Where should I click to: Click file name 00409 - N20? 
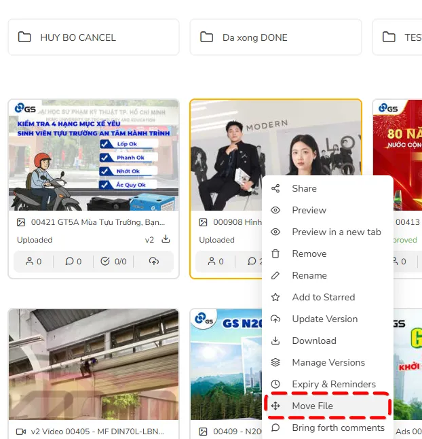point(237,432)
